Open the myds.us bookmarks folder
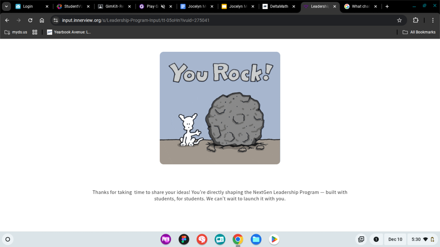The image size is (440, 247). (x=16, y=32)
